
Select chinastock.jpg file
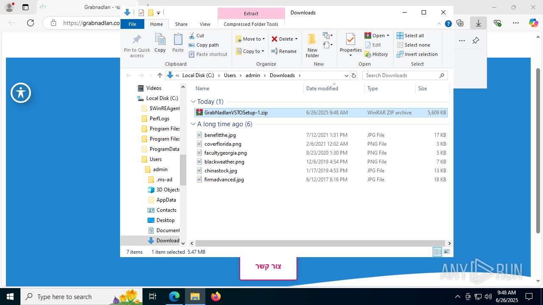click(321, 171)
